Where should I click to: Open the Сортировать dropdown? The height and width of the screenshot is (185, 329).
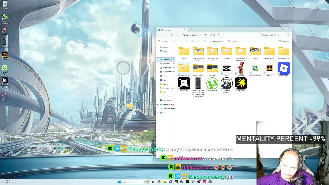217,41
